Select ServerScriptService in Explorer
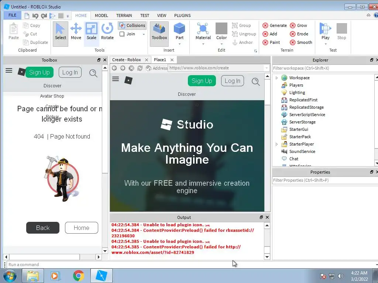The image size is (378, 283). click(307, 115)
